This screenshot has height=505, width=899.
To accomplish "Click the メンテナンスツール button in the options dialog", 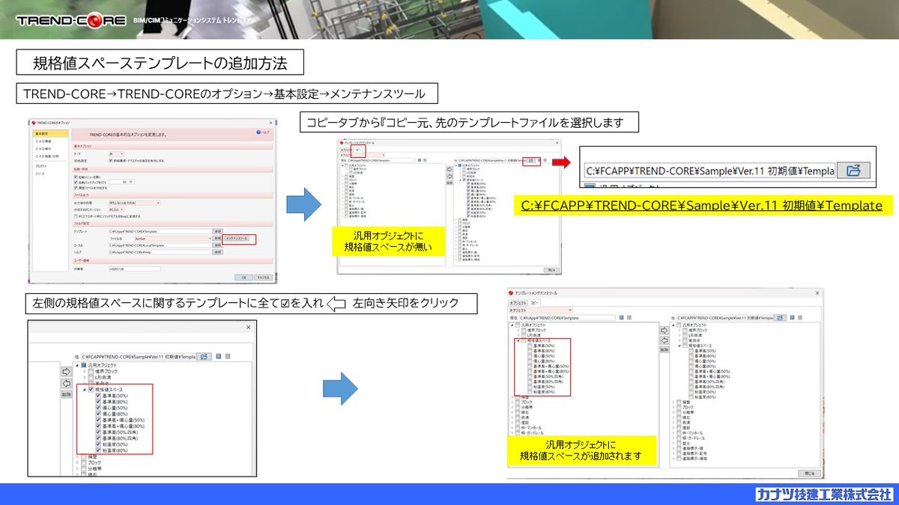I will (237, 238).
